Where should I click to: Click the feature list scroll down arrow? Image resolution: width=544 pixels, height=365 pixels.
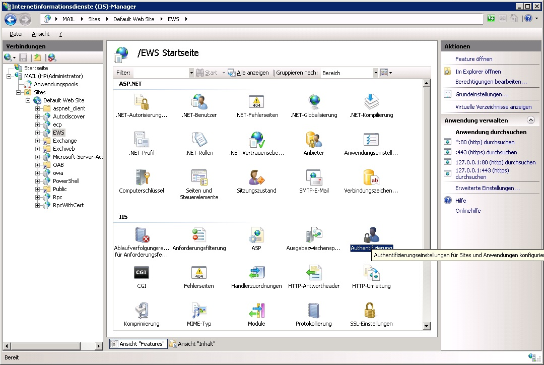427,326
